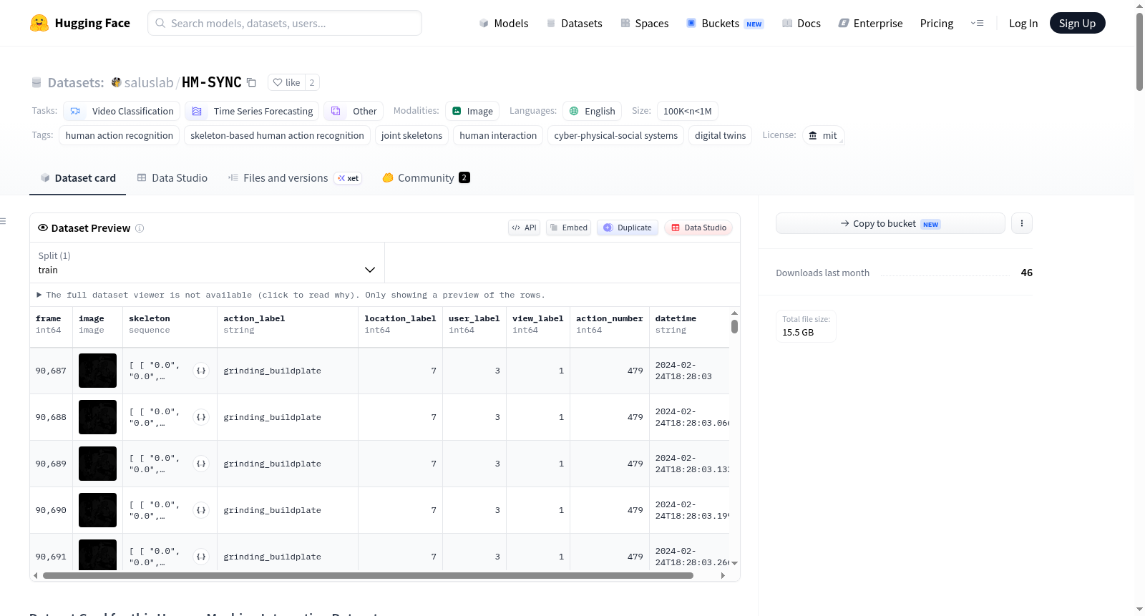Click the page vertical scrollbar thumb

pos(1139,52)
